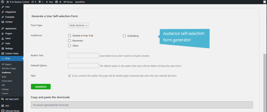Click the WP Mail SMTP envelope icon
This screenshot has width=267, height=112.
[3, 99]
